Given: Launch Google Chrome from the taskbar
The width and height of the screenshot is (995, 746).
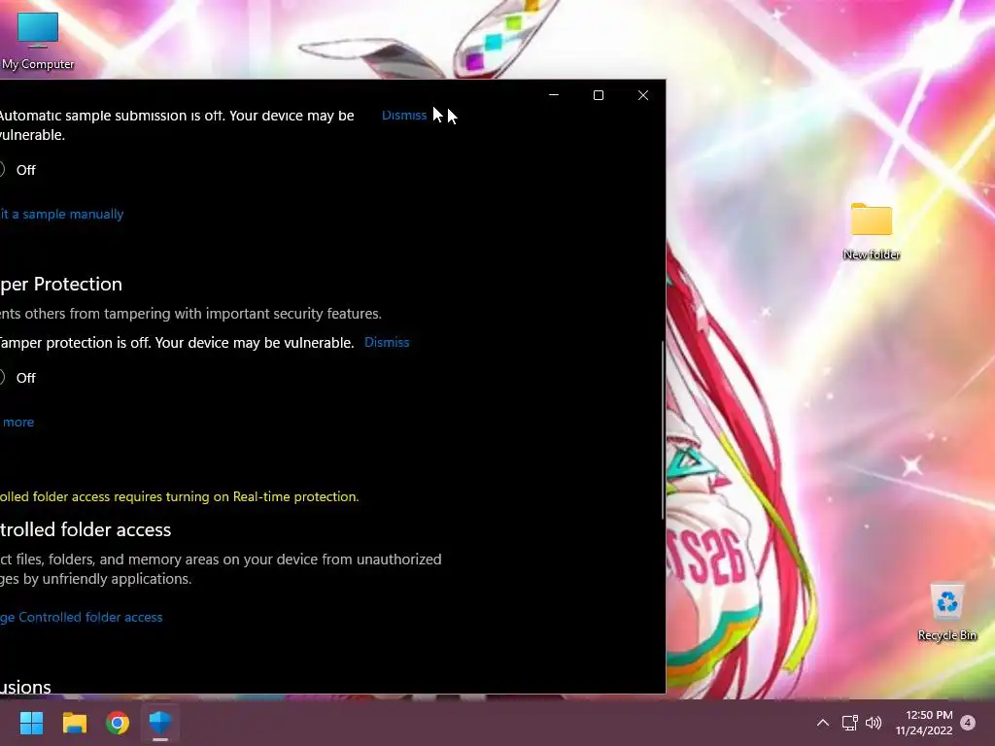Looking at the screenshot, I should click(x=118, y=723).
